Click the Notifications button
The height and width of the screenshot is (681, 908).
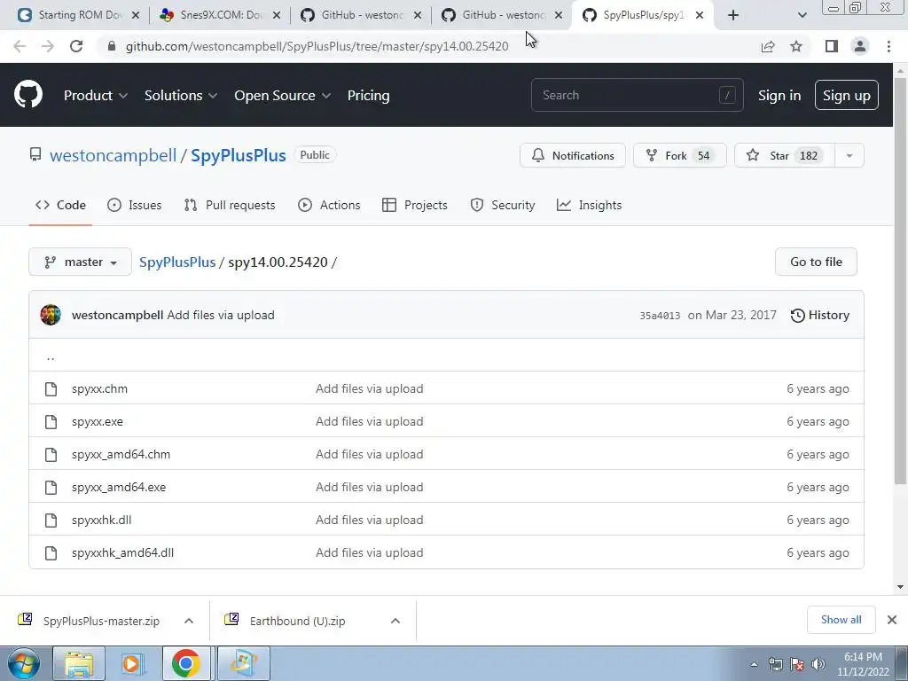coord(573,155)
